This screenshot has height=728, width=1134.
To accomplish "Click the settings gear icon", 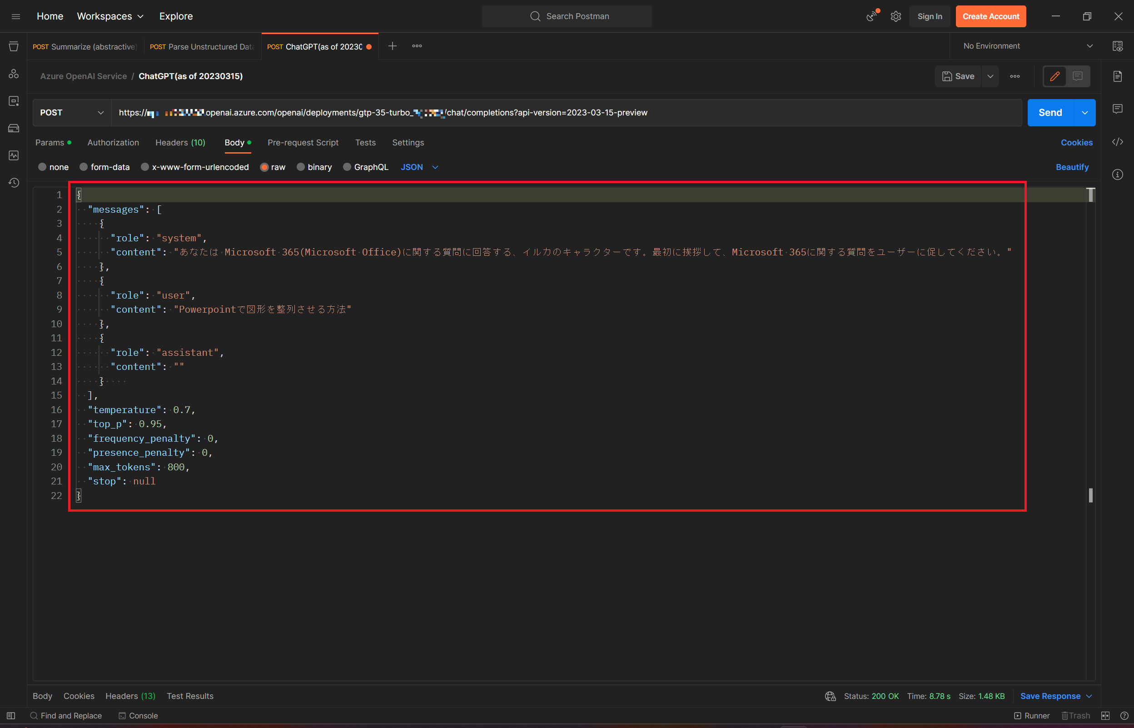I will tap(895, 16).
